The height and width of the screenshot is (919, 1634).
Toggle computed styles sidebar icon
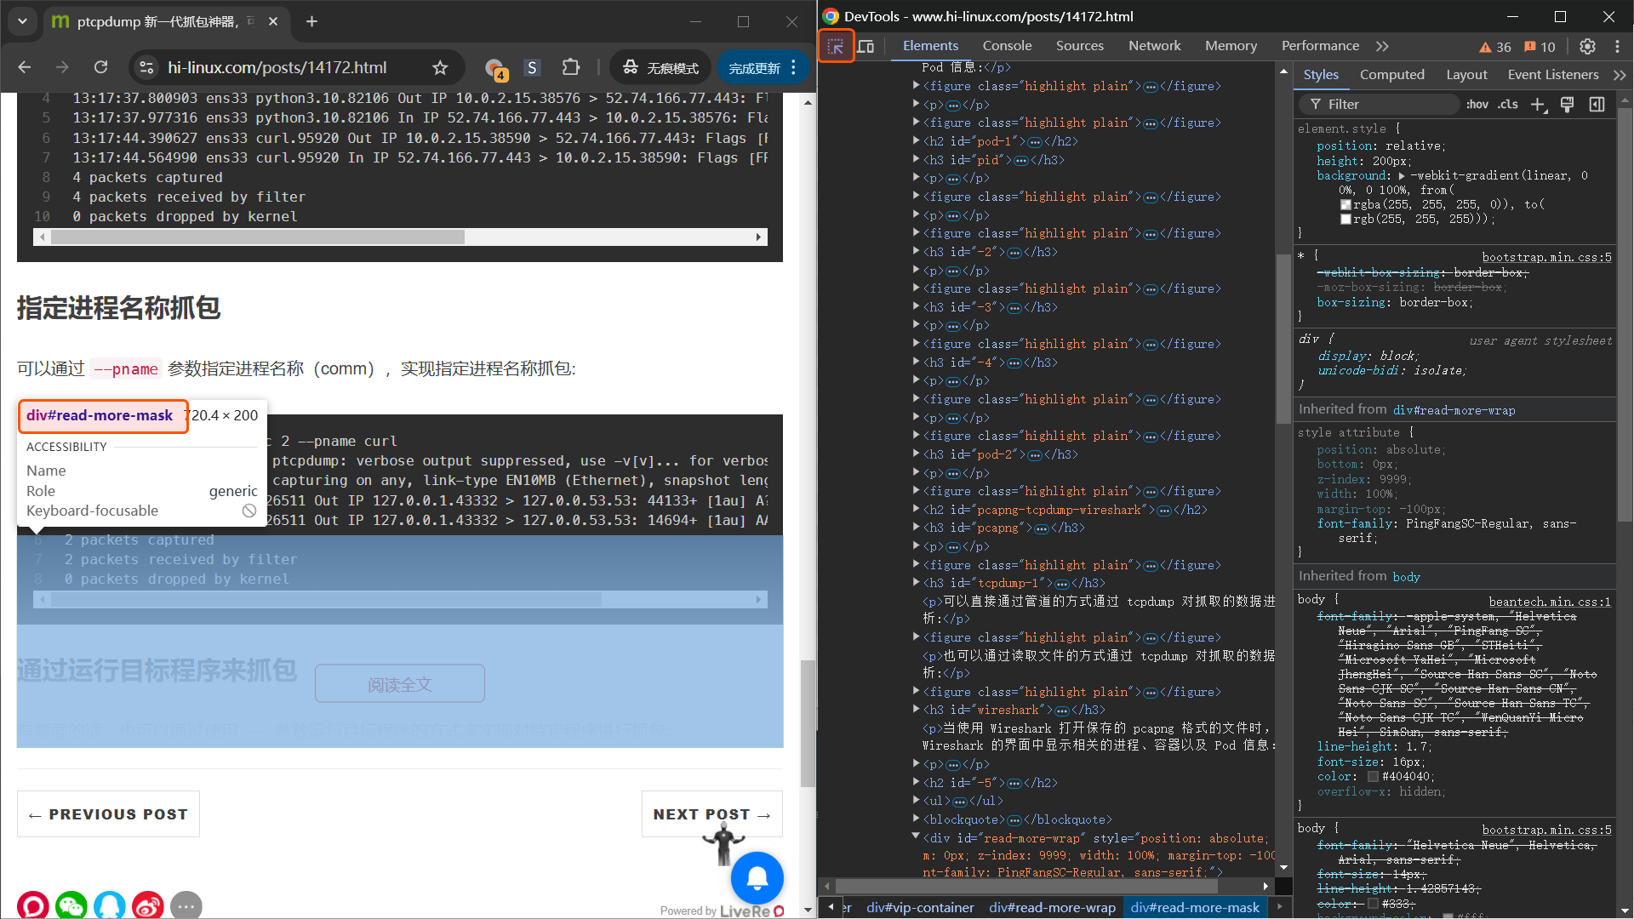[1597, 104]
